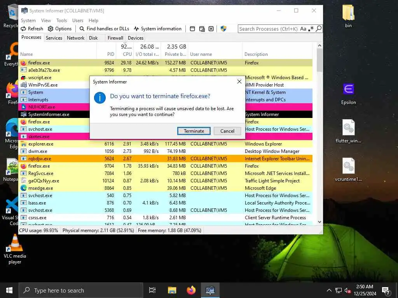Open Find handles or DLLs

click(x=104, y=29)
